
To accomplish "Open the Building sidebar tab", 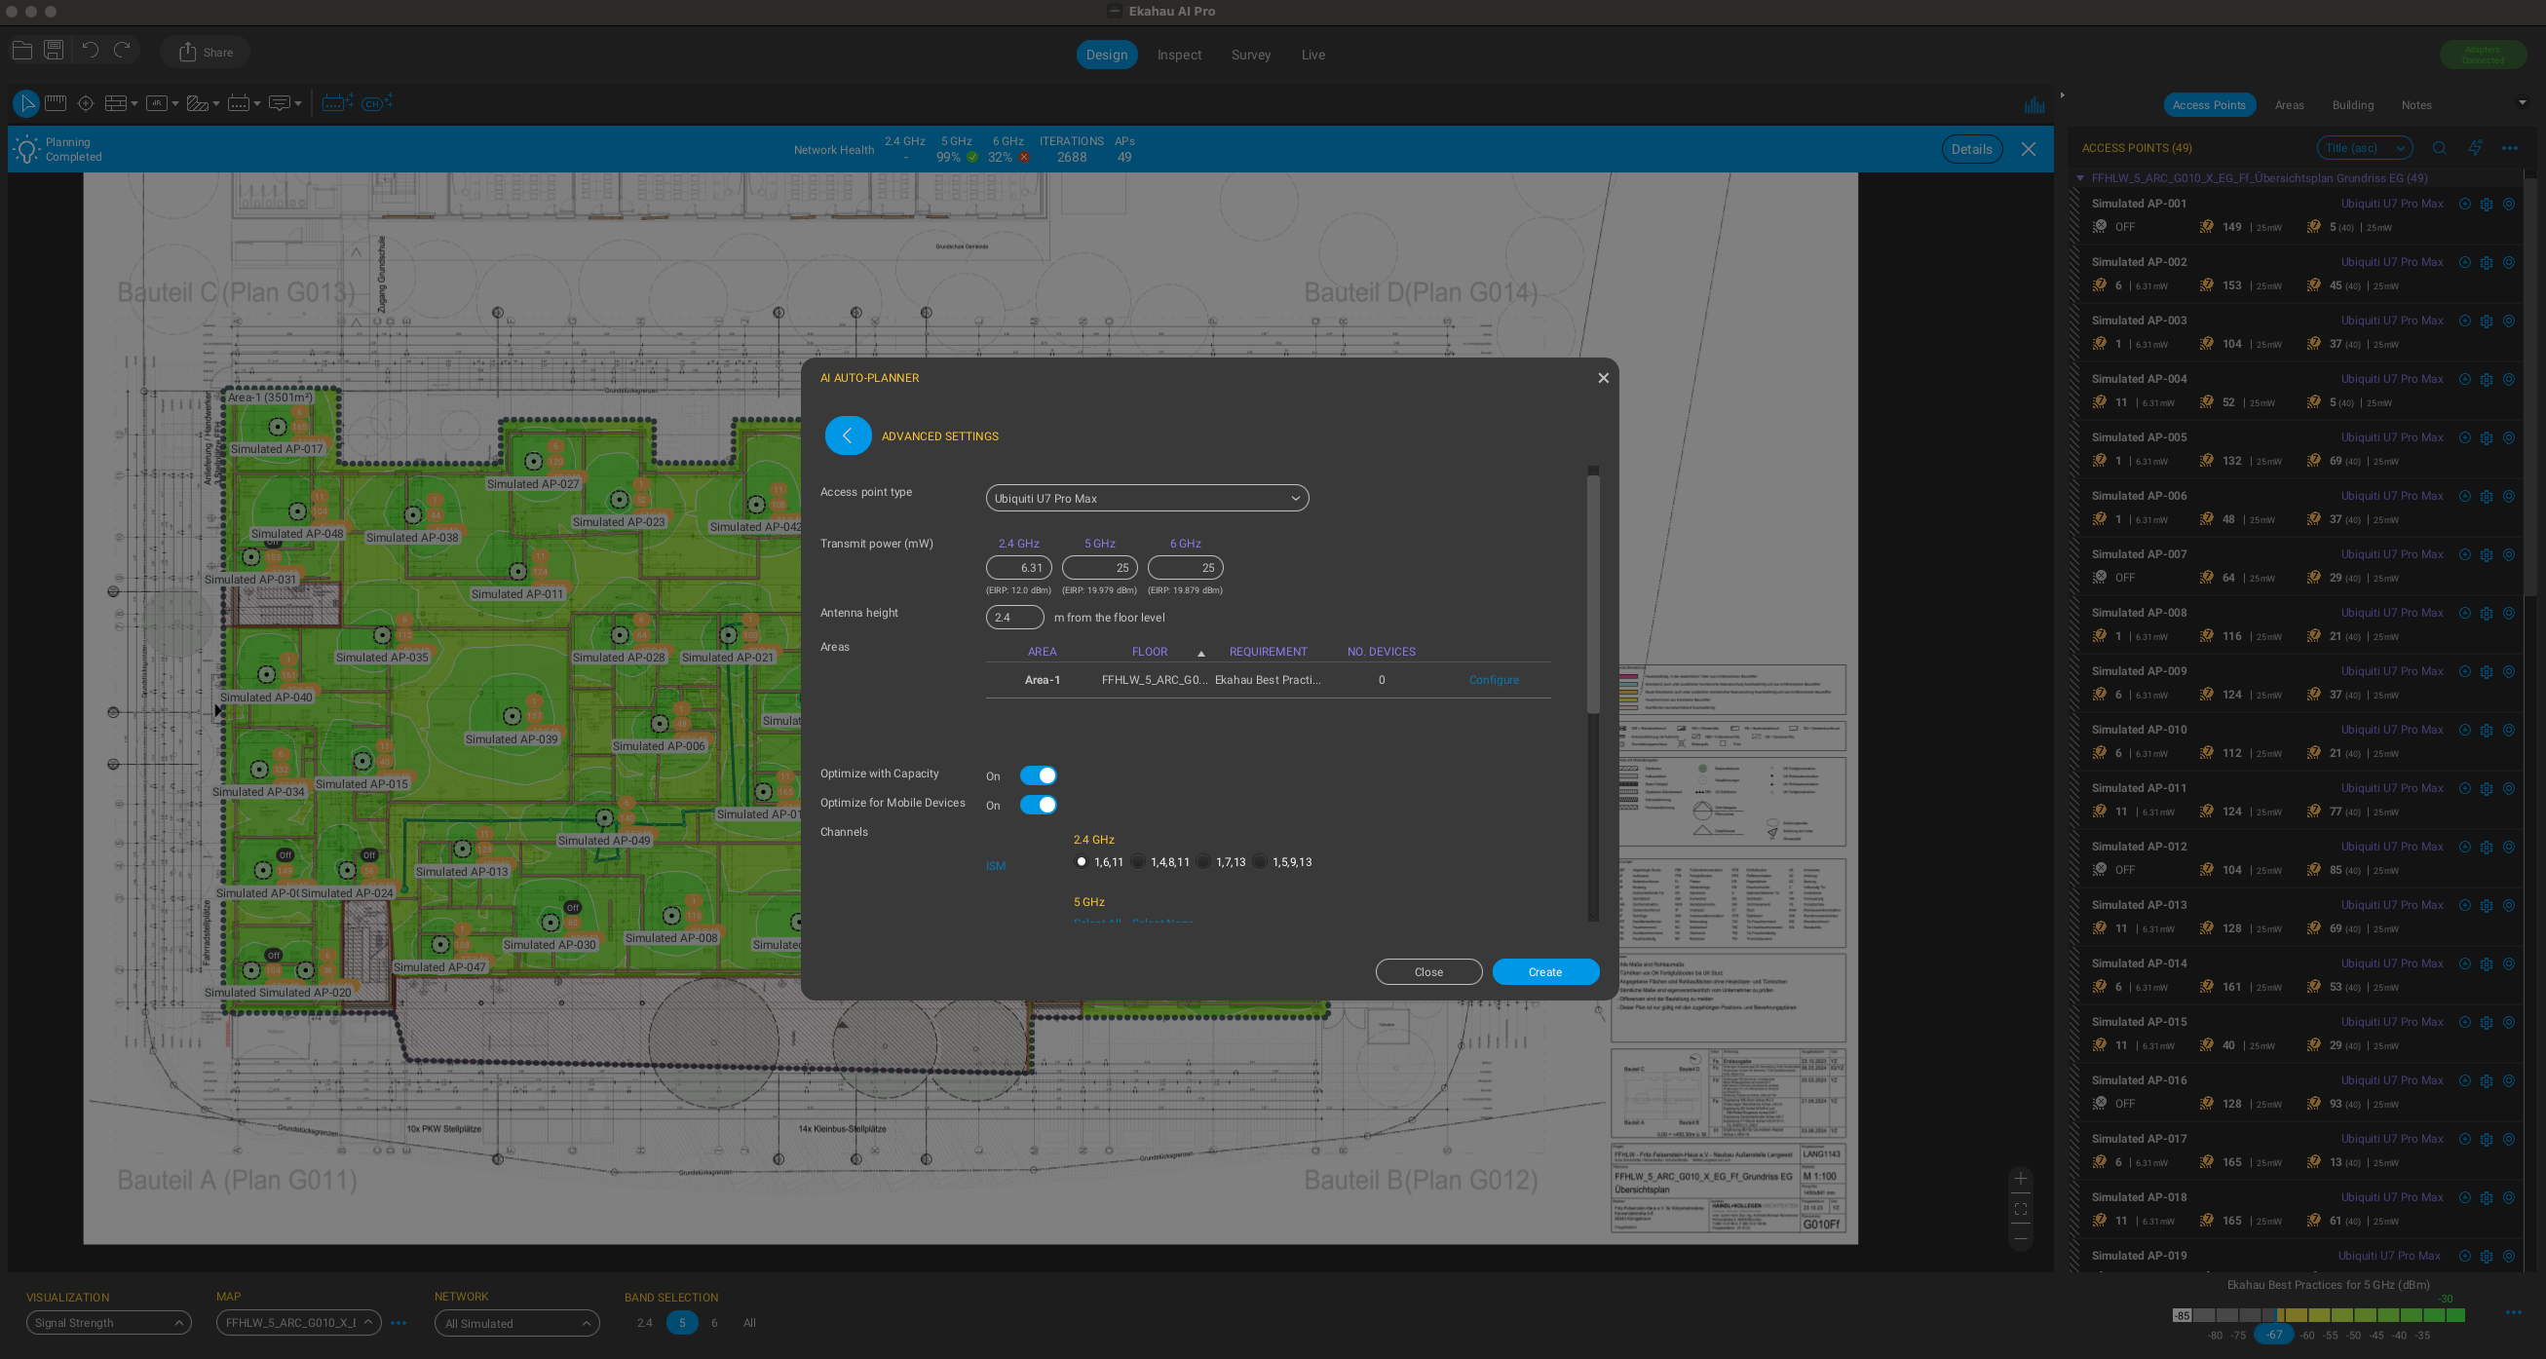I will pos(2352,106).
